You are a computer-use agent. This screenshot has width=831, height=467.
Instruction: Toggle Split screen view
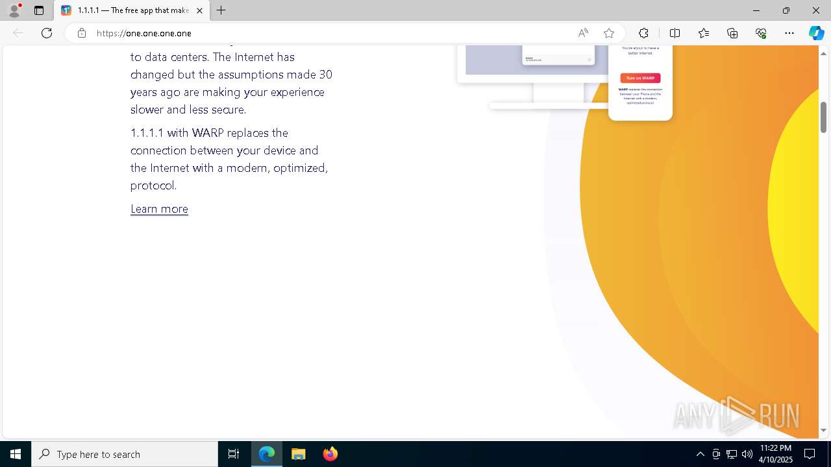(x=675, y=33)
